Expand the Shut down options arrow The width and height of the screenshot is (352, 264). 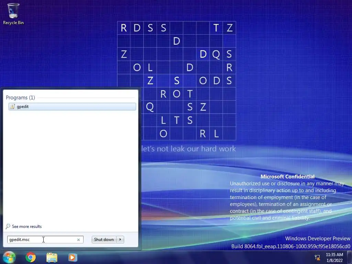coord(120,240)
